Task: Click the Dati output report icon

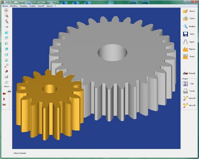Action: [x=185, y=84]
